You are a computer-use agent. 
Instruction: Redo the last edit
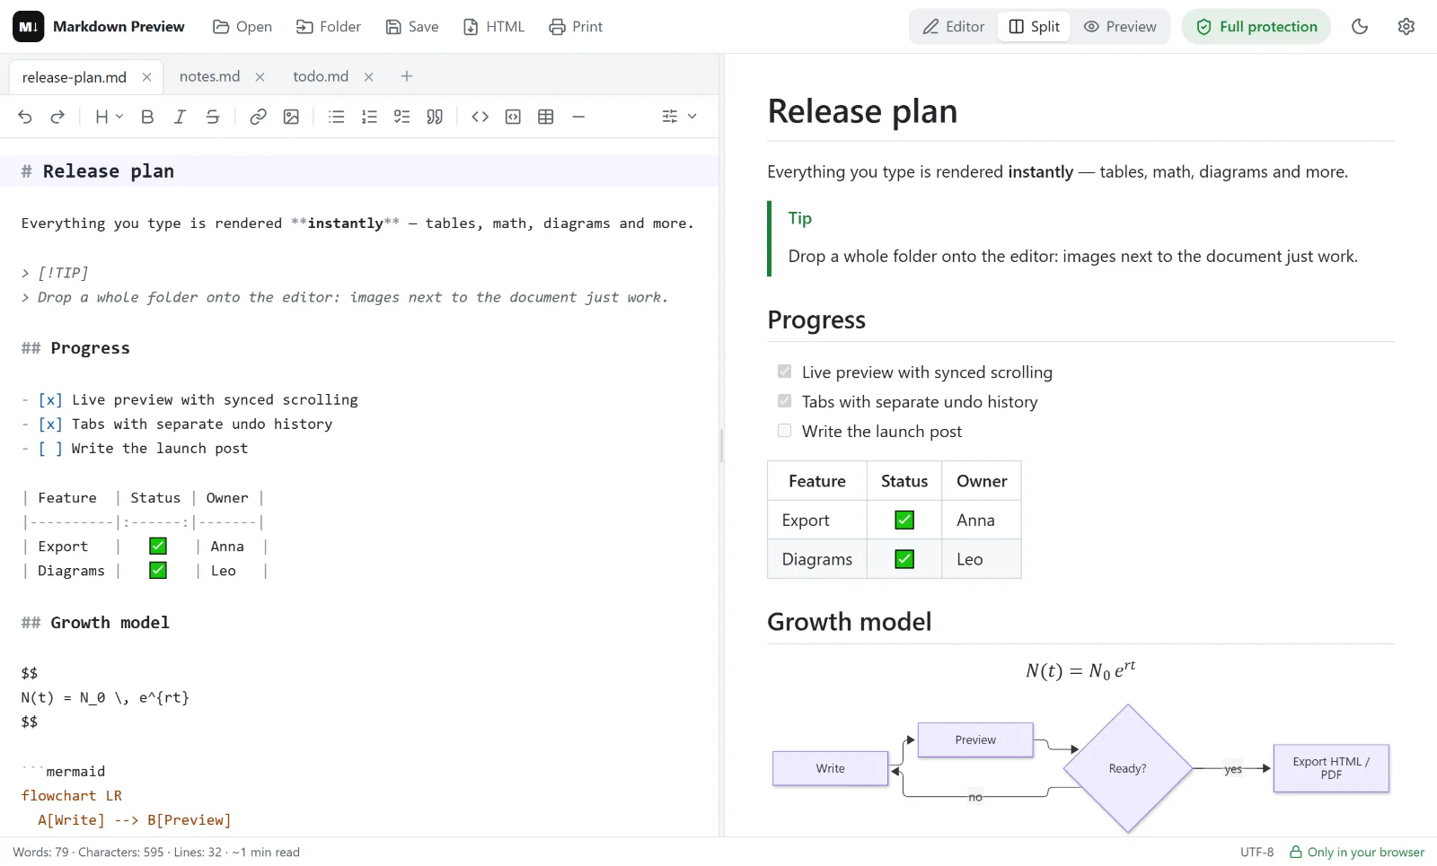57,117
